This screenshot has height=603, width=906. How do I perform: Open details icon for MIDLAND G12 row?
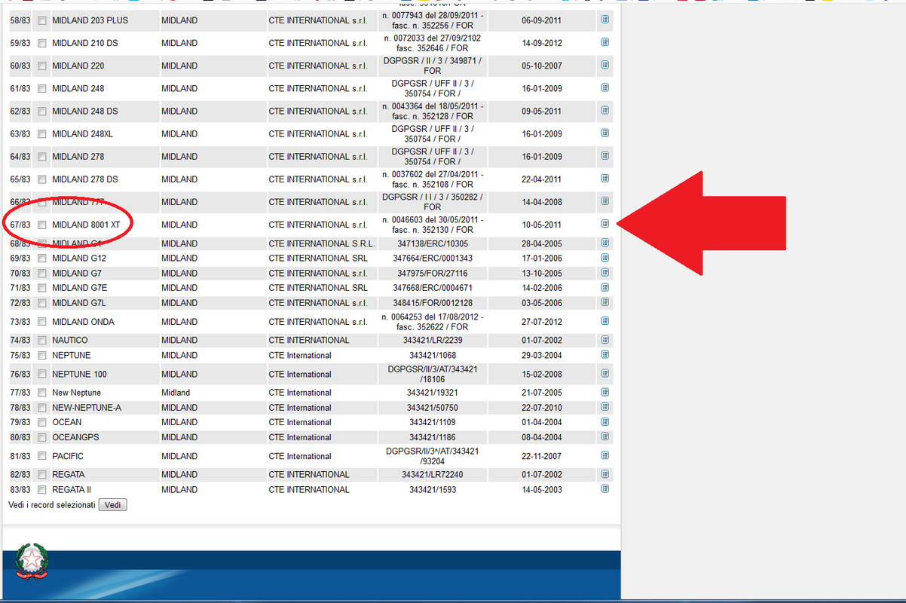(x=605, y=258)
